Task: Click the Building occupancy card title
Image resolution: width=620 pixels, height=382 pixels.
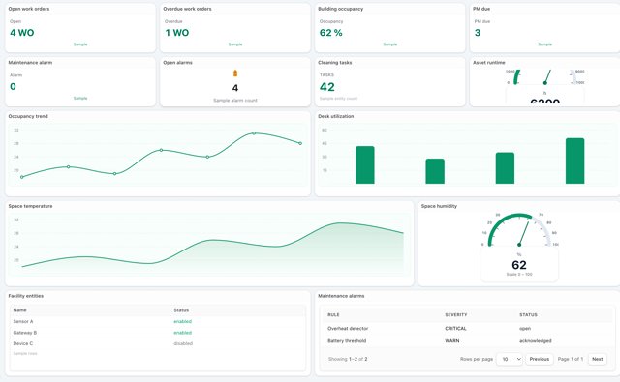Action: coord(340,9)
